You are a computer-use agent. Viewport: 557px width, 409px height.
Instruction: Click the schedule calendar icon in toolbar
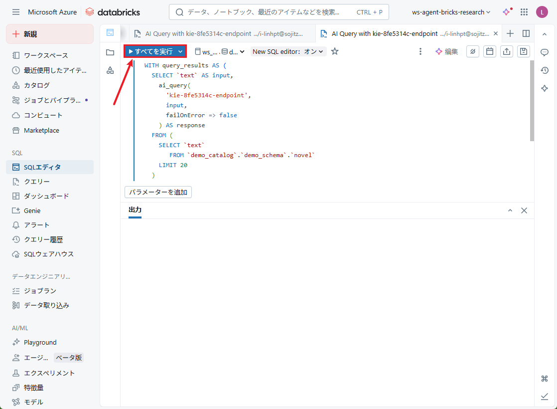tap(490, 51)
